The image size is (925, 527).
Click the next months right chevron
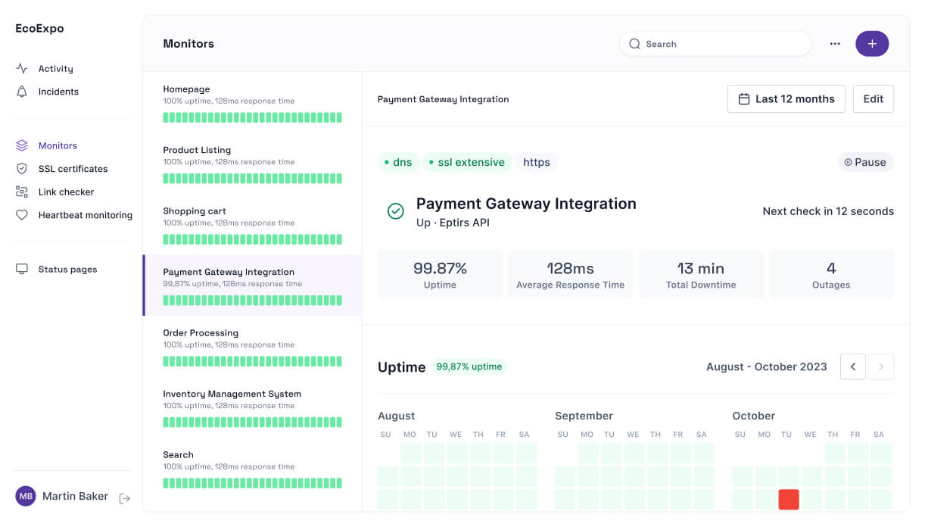pyautogui.click(x=881, y=366)
